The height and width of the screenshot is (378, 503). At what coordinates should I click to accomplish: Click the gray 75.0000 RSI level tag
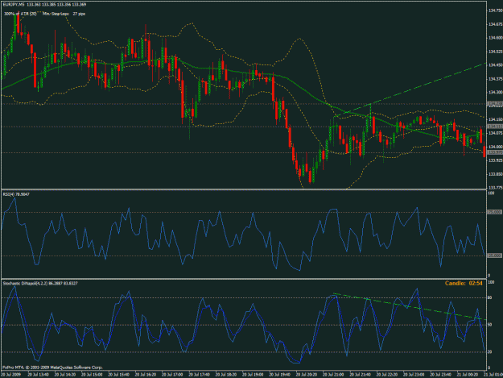click(x=494, y=212)
